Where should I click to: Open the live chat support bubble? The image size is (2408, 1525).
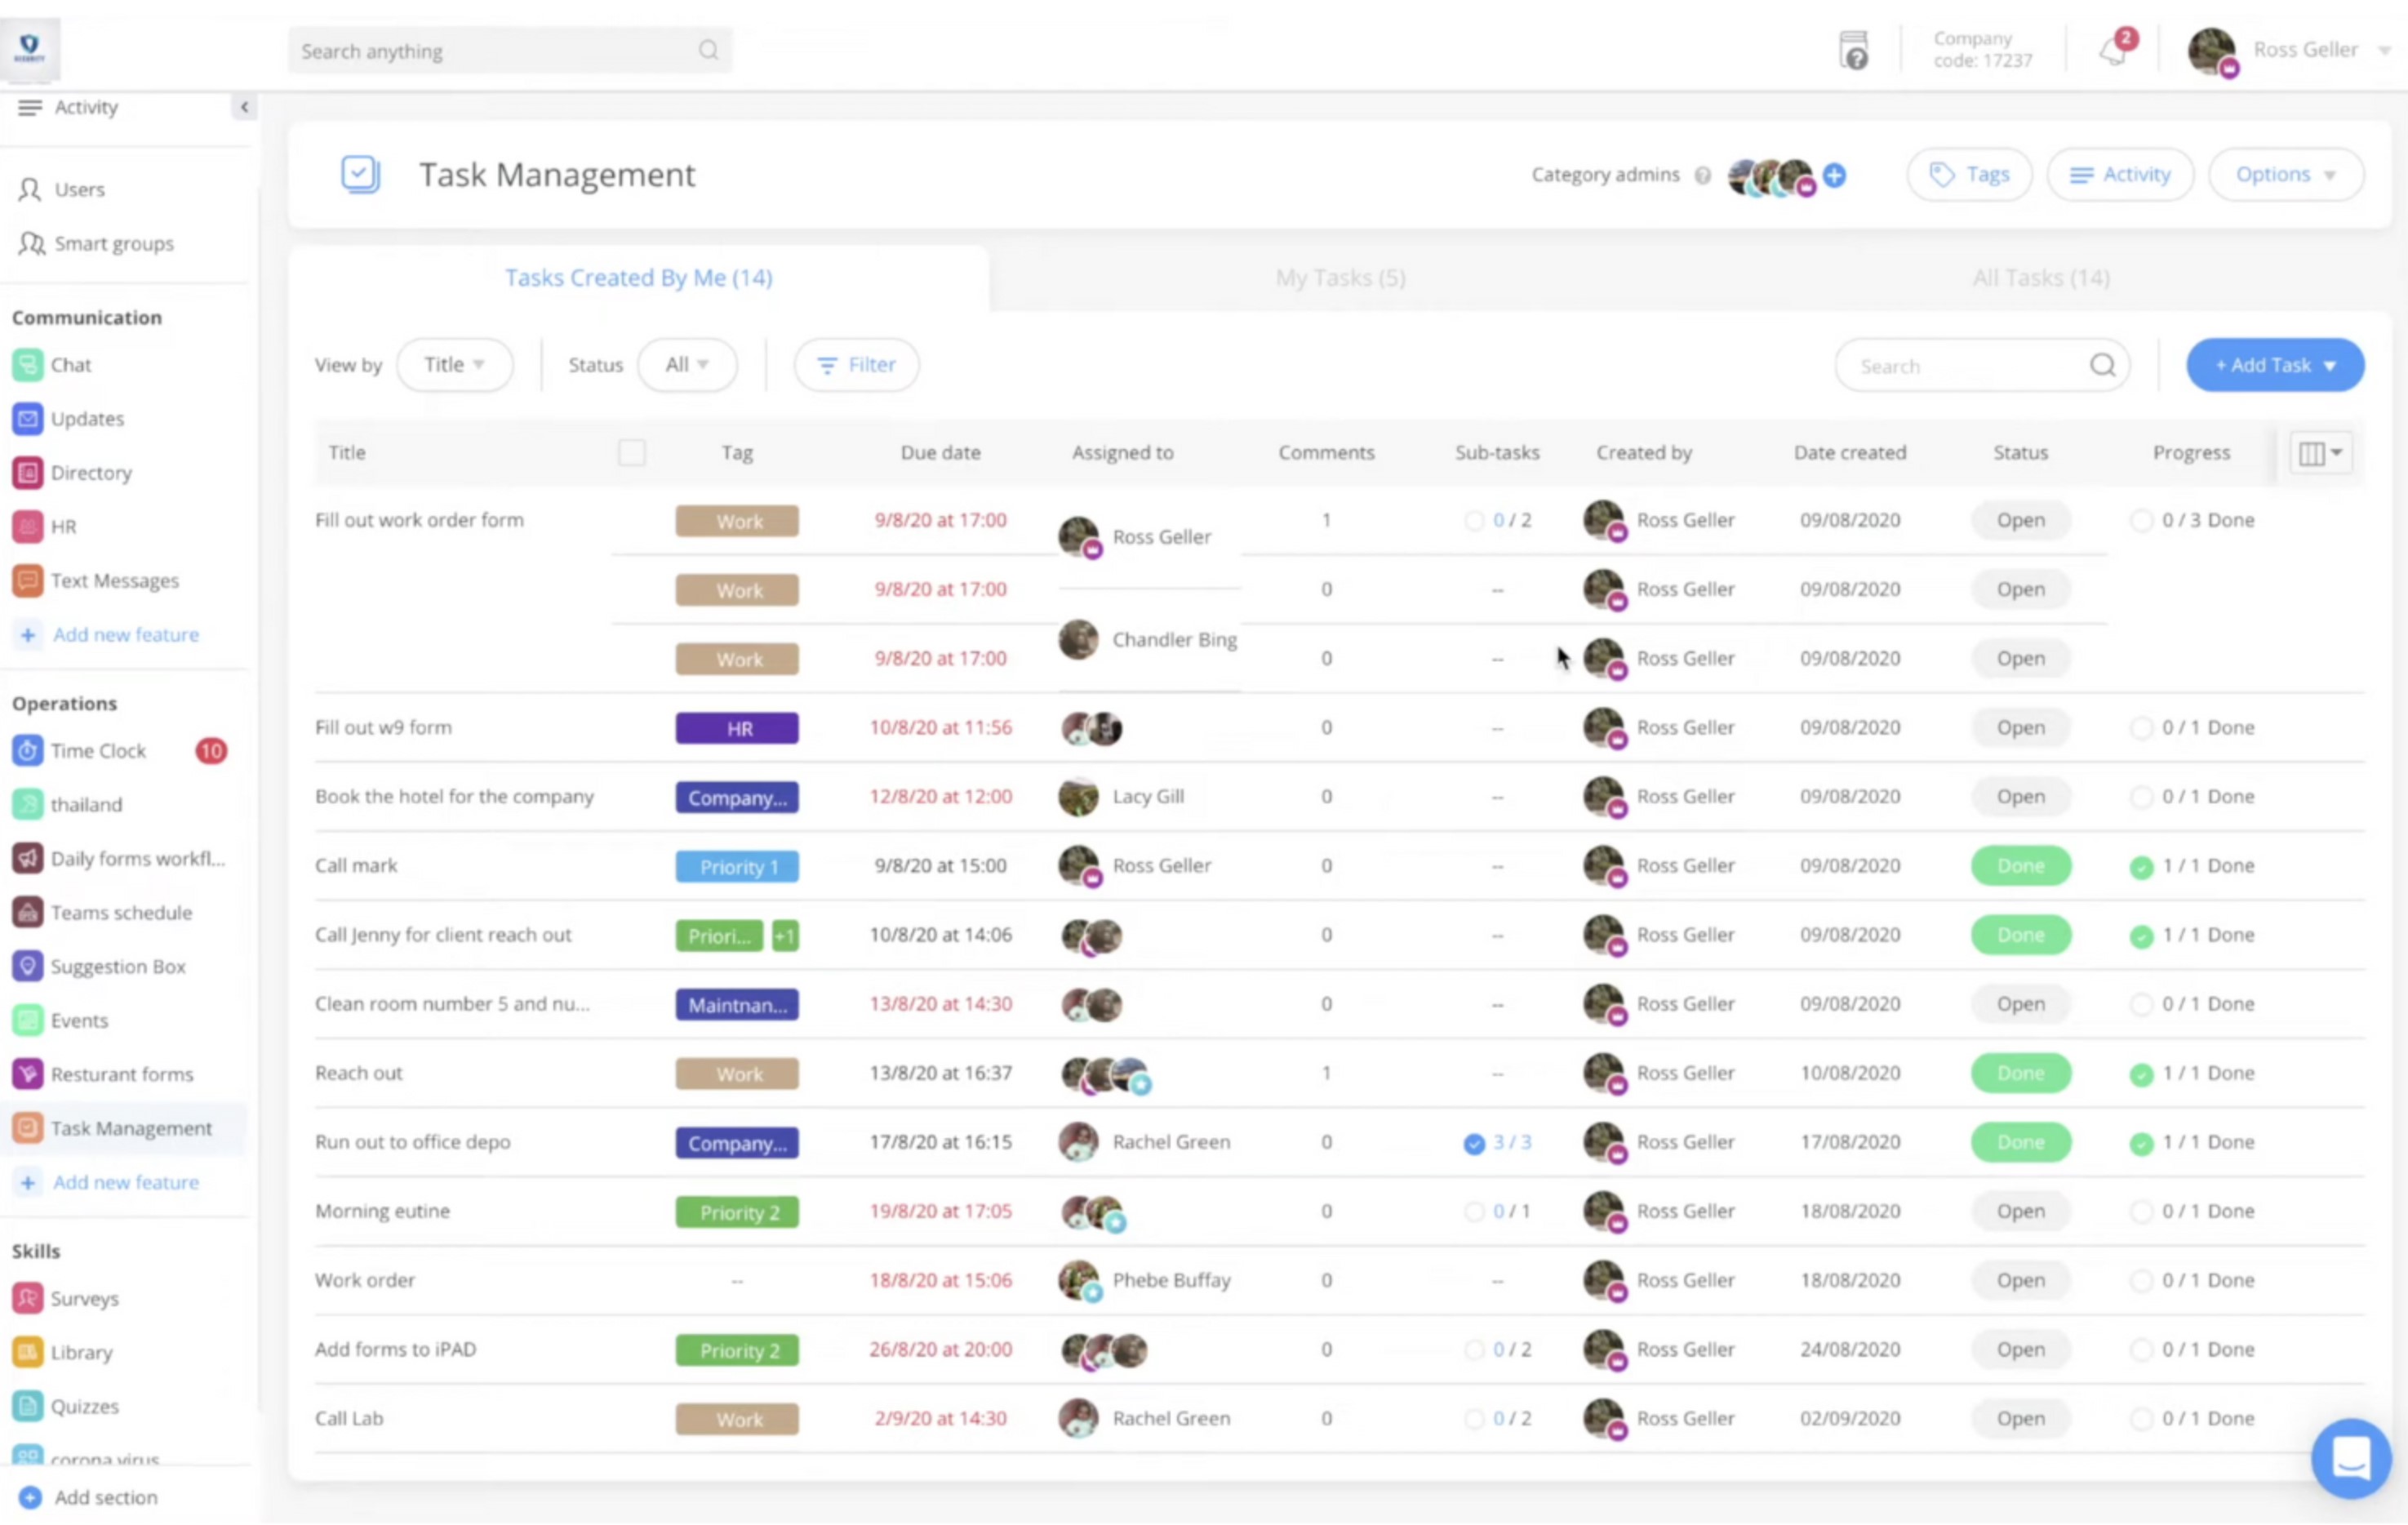2351,1458
